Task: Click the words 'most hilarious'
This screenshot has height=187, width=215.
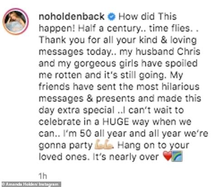Action: tap(168, 86)
